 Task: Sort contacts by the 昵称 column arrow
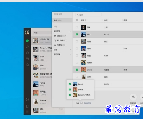click(85, 20)
